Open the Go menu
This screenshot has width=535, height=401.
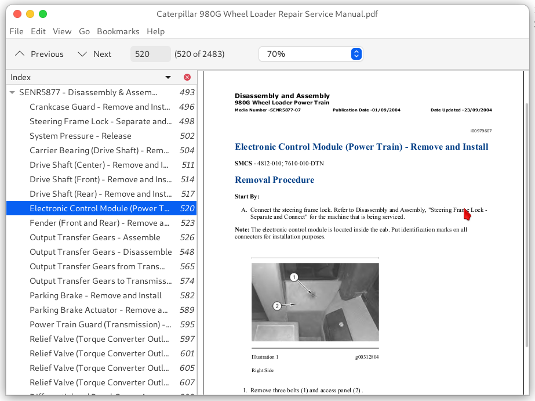point(84,31)
